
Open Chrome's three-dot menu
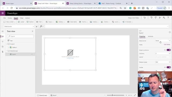(169, 8)
